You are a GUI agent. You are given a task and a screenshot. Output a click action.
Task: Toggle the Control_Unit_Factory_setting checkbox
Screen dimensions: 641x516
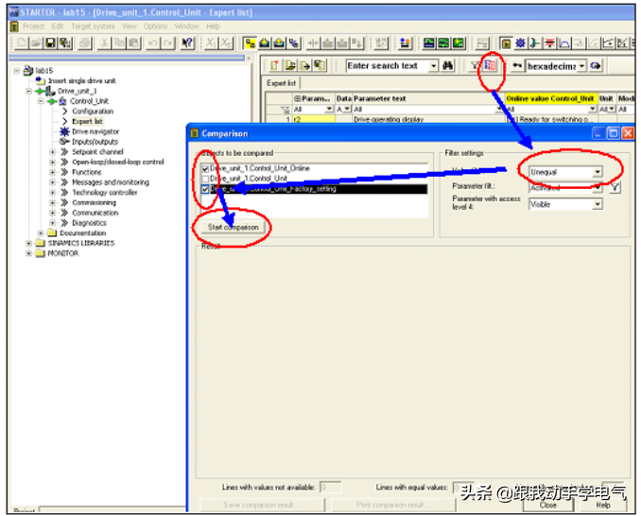point(204,189)
